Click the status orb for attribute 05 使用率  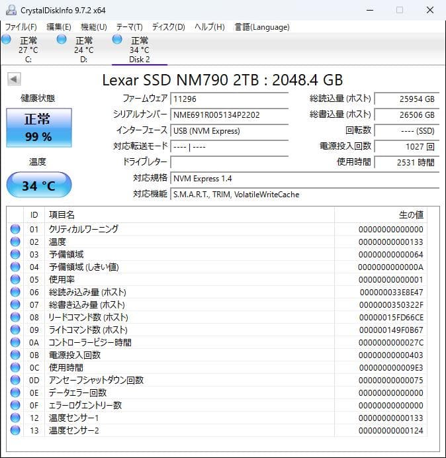tap(15, 279)
